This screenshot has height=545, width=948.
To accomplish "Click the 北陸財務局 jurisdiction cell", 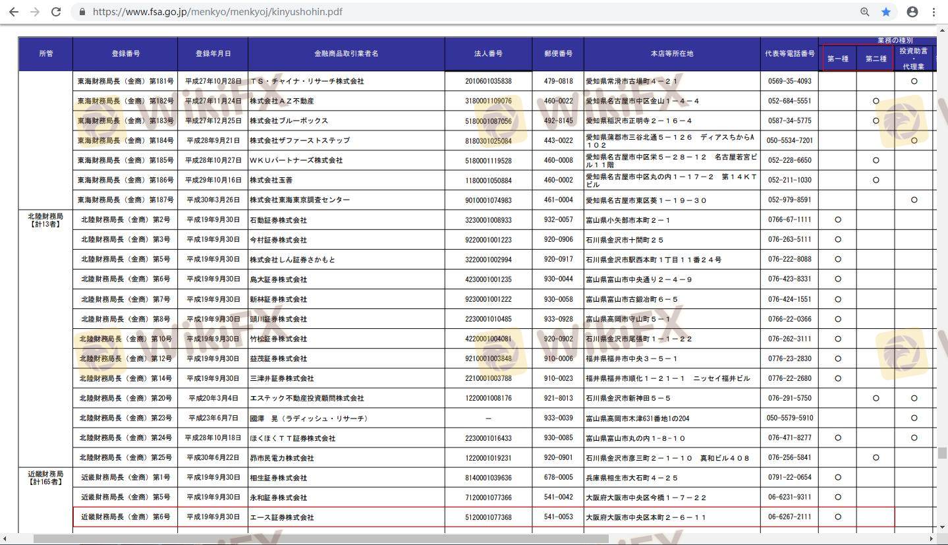I will pyautogui.click(x=45, y=220).
